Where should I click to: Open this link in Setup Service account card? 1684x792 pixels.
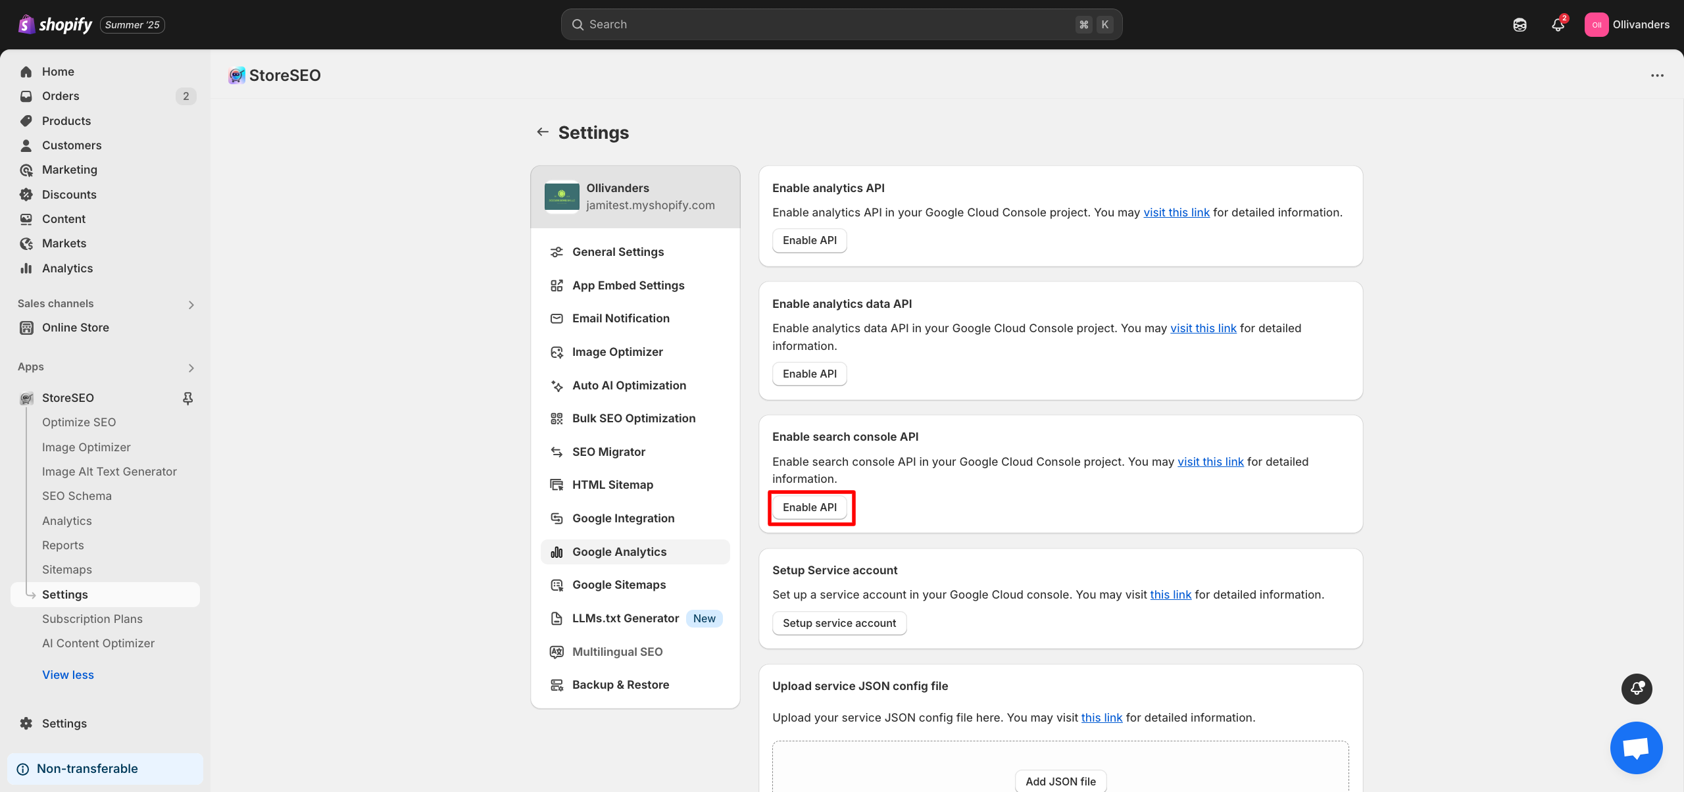pos(1170,595)
